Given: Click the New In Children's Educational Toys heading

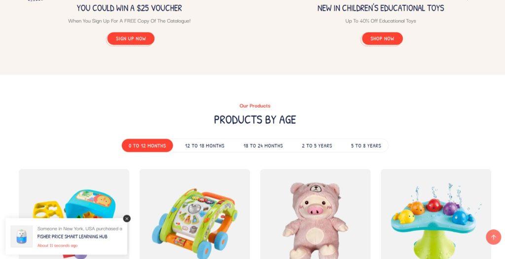Looking at the screenshot, I should pos(381,8).
